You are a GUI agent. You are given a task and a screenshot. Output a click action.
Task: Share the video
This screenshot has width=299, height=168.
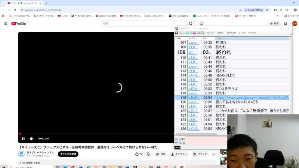(161, 154)
